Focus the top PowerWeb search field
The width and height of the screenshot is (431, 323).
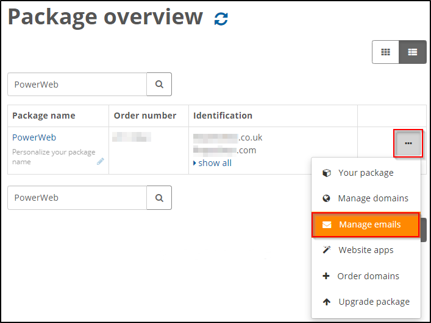click(x=77, y=84)
